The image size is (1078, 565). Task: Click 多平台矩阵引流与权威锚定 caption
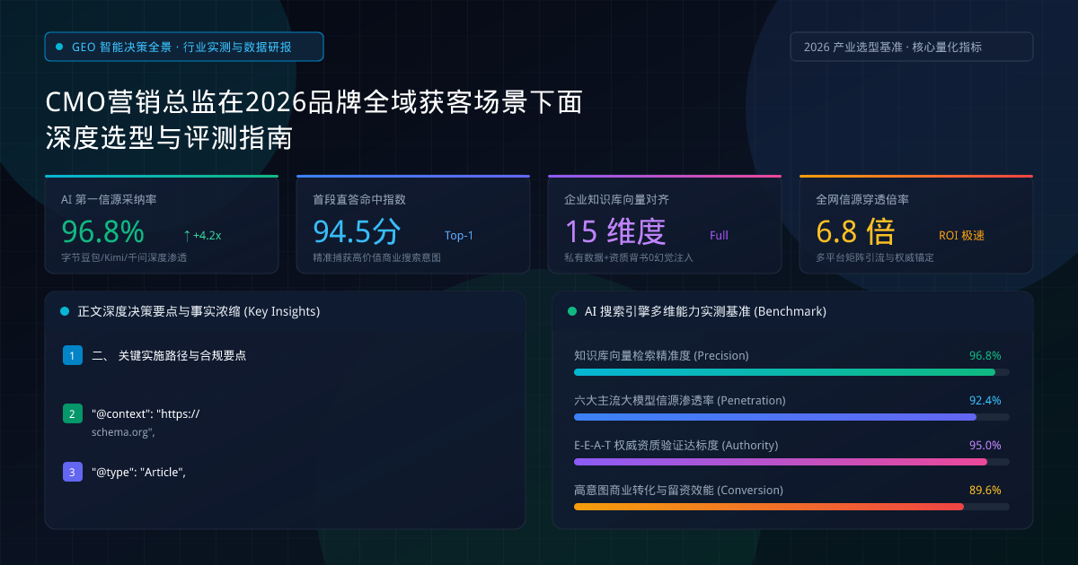click(875, 257)
